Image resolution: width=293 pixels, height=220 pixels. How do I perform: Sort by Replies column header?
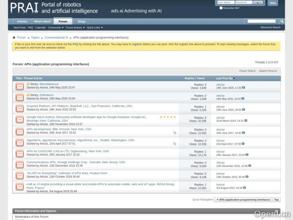coord(189,78)
